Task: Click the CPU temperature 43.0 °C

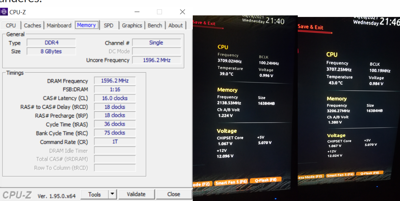Action: [336, 83]
